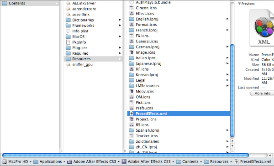Screen dimensions: 274x166
Task: Click the Cineon.icns file icon
Action: point(132,8)
